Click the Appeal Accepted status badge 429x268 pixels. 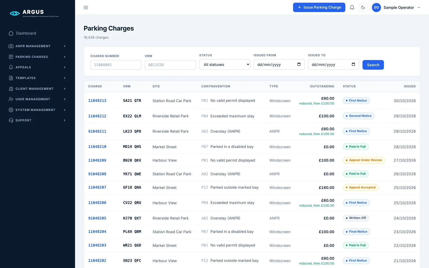tap(361, 187)
